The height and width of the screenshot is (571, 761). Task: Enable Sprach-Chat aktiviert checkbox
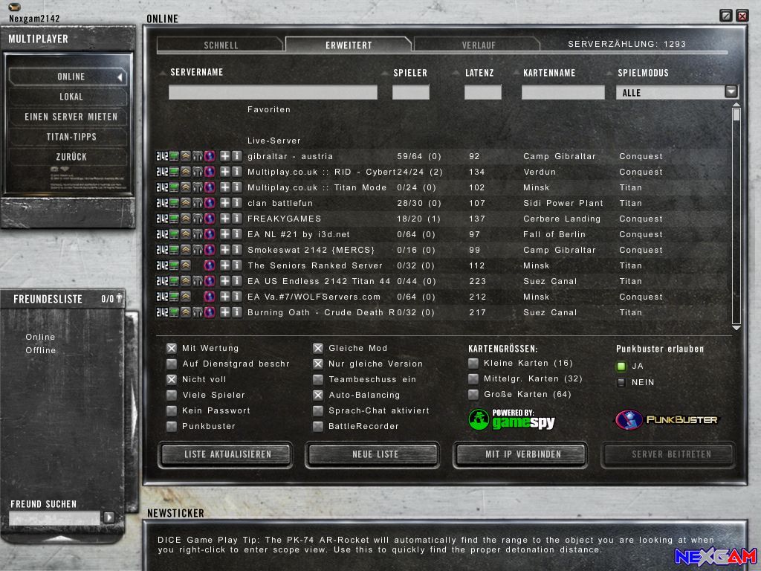[x=318, y=410]
